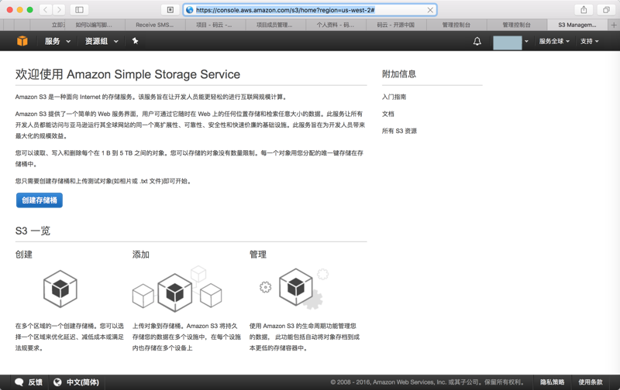The image size is (620, 390).
Task: Toggle the Safari sidebar icon
Action: (x=79, y=10)
